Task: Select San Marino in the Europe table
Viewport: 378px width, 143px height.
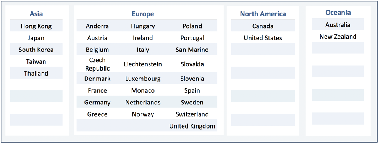Action: (x=192, y=50)
